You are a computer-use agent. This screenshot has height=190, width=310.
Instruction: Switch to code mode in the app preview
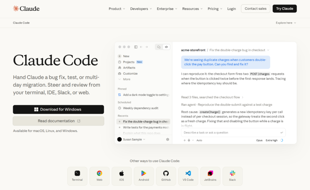(x=167, y=47)
